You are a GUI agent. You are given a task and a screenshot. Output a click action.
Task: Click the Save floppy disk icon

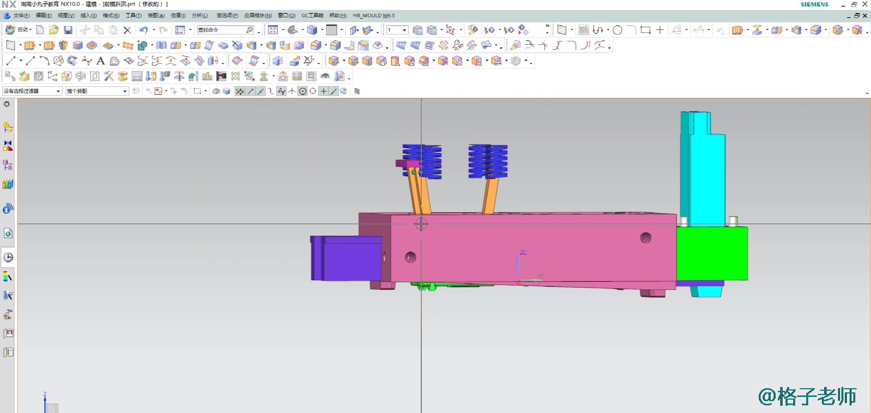click(x=68, y=30)
